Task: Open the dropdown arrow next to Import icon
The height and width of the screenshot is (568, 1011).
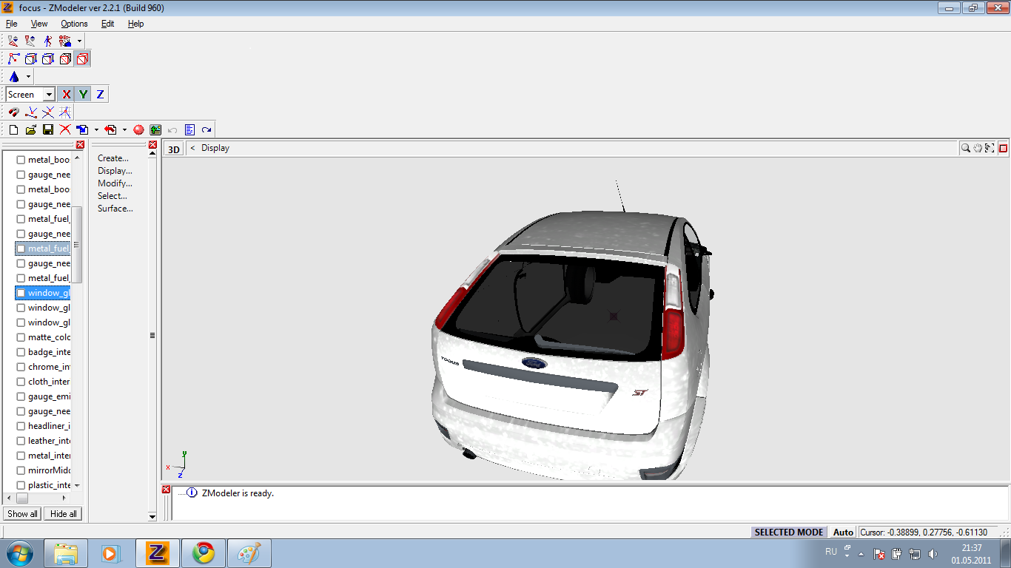Action: point(96,129)
